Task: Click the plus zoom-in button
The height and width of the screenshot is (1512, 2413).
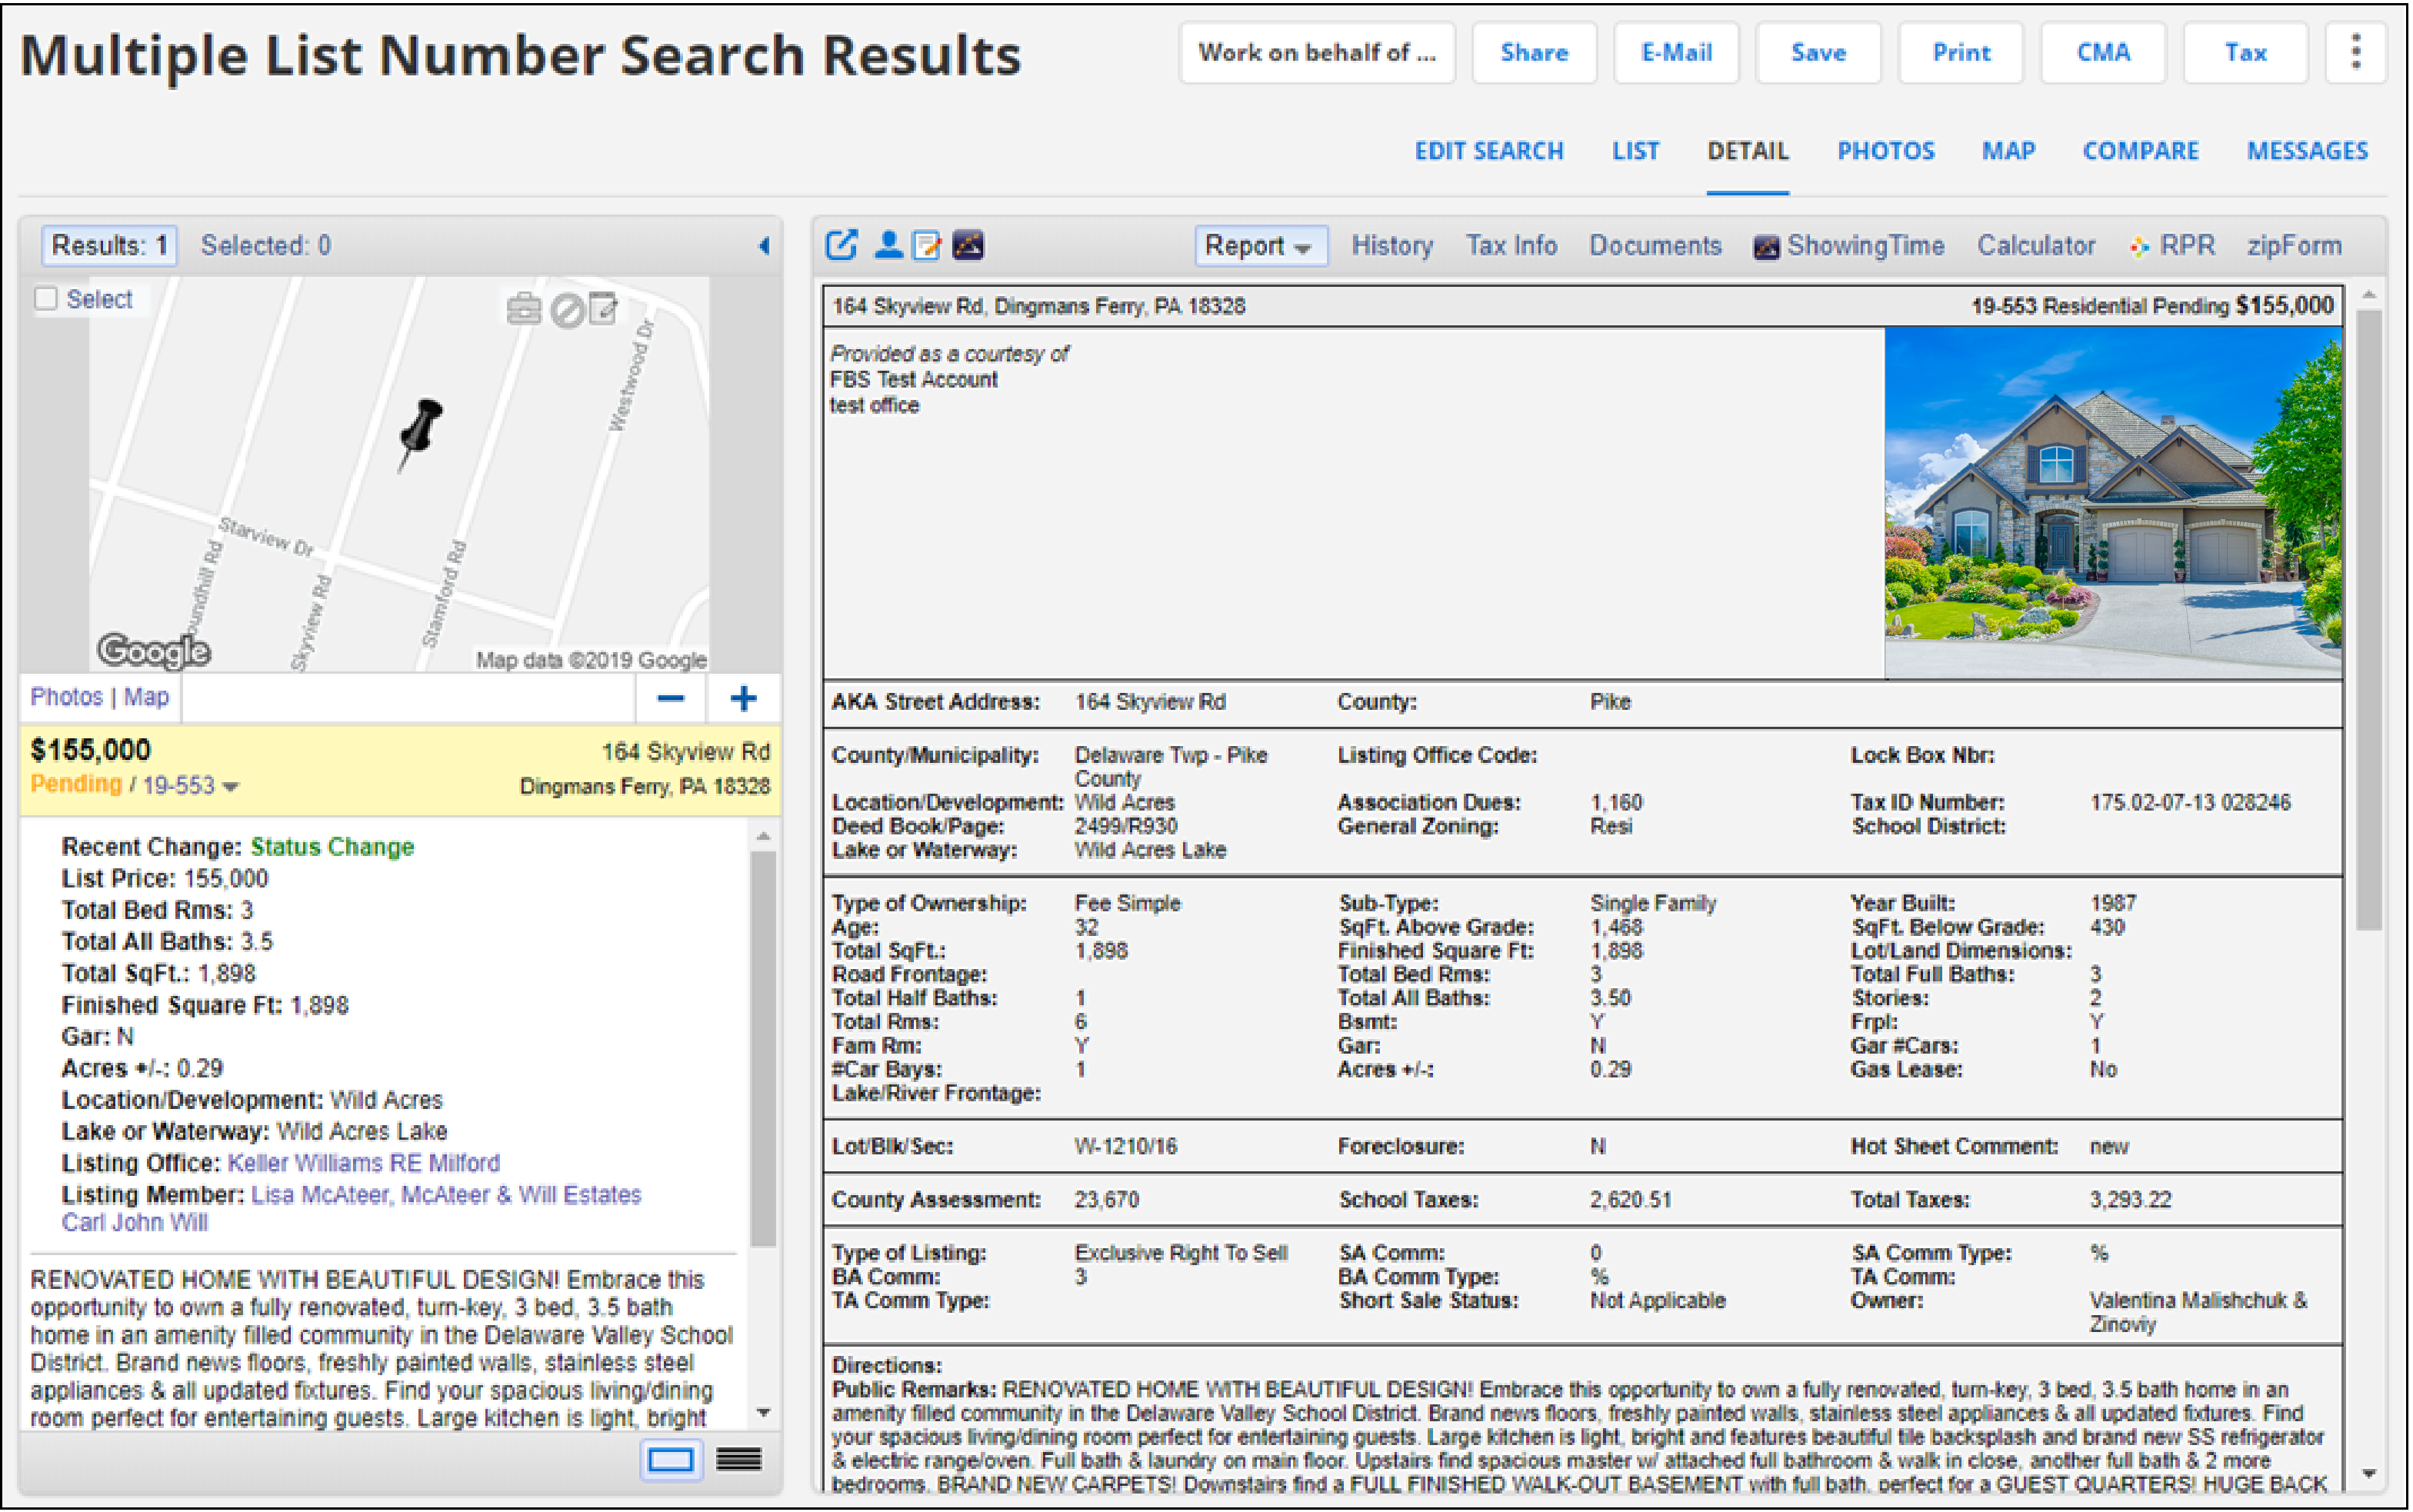Action: pyautogui.click(x=743, y=698)
